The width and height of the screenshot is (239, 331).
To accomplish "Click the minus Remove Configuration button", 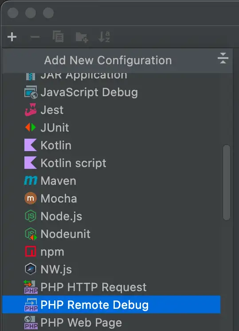I will click(35, 37).
